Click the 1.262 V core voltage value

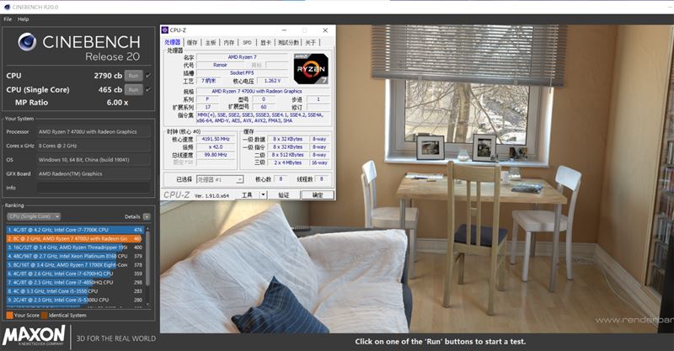pos(272,81)
